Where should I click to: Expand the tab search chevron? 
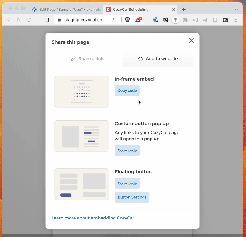pyautogui.click(x=236, y=10)
